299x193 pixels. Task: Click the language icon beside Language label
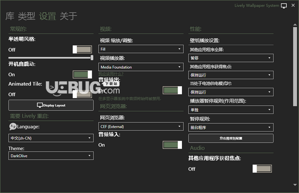tap(13, 126)
